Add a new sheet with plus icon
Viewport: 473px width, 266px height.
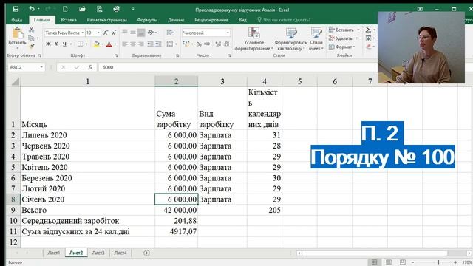146,253
